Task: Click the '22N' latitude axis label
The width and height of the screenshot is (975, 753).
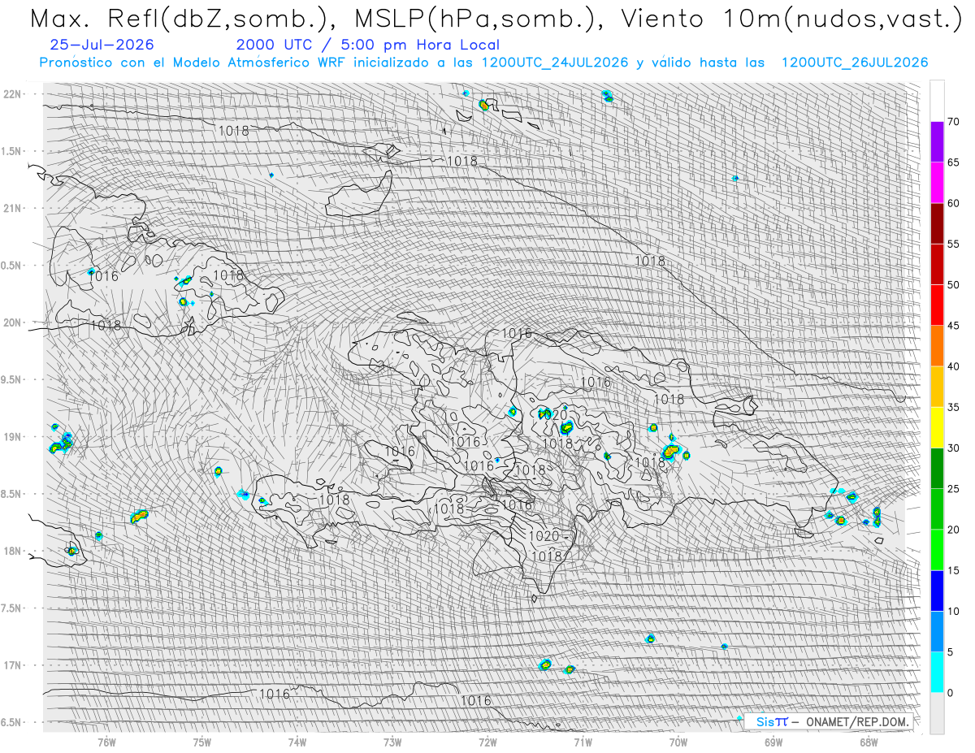Action: pos(14,94)
